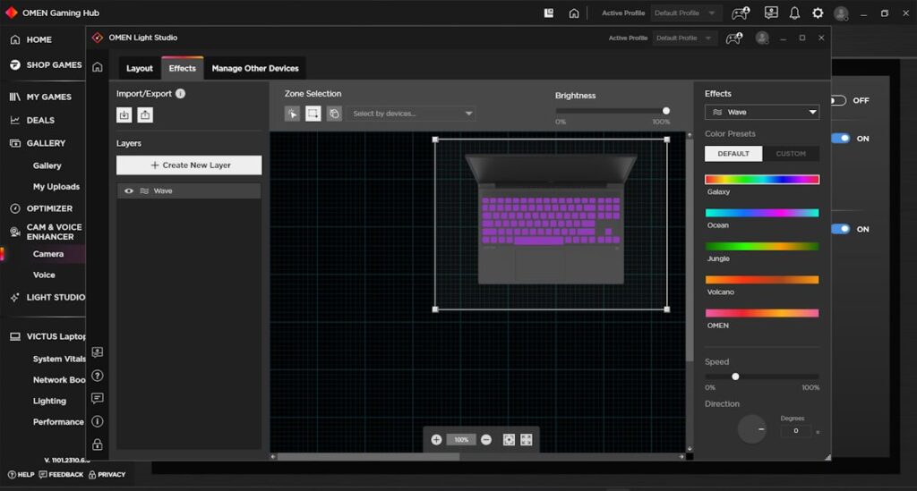Open Light Studio user account avatar
This screenshot has width=917, height=491.
(x=762, y=38)
